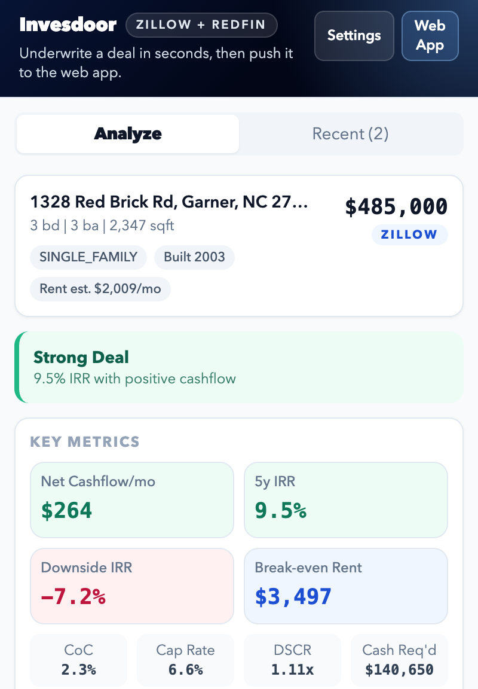Open the Settings button
Image resolution: width=478 pixels, height=689 pixels.
[354, 35]
